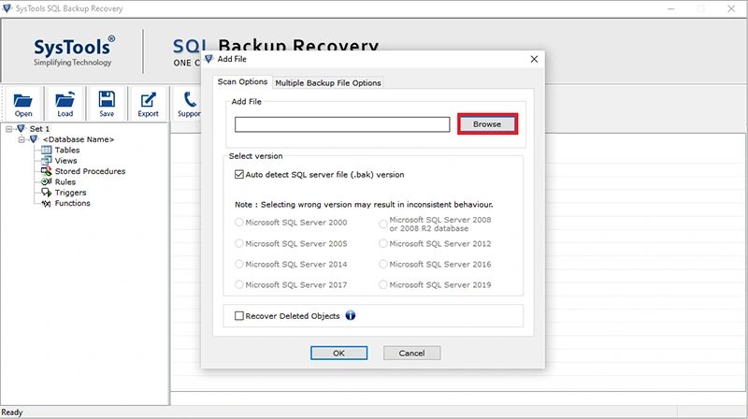Click the Browse button
748x419 pixels.
487,124
